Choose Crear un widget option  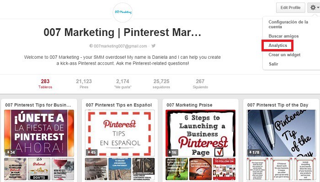coord(284,55)
